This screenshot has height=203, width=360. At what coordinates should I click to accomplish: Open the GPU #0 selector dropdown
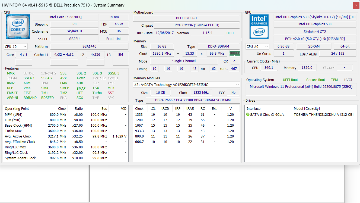pos(257,46)
